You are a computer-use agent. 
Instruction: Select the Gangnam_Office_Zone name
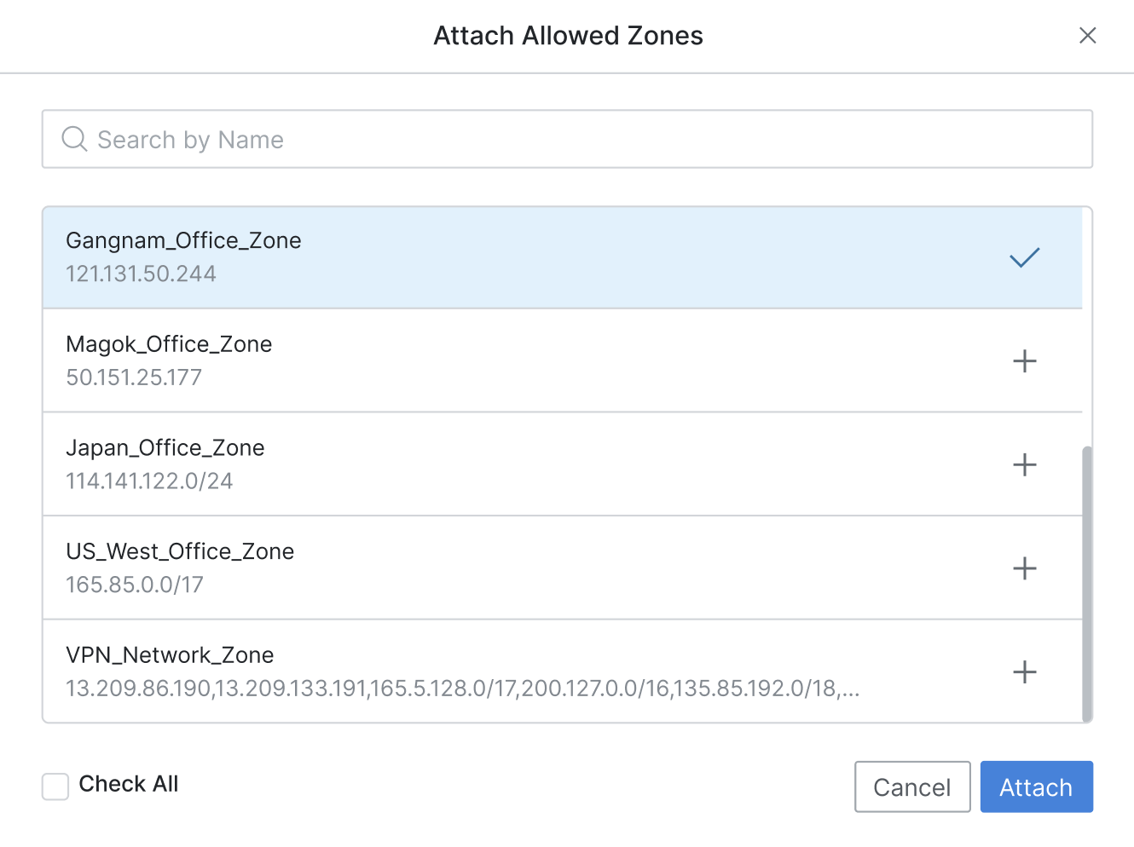pyautogui.click(x=183, y=240)
